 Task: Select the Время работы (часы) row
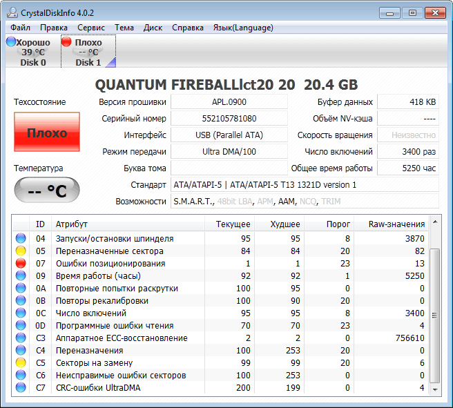(220, 275)
